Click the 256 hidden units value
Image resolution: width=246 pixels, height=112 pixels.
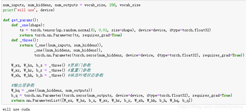[x=112, y=5]
